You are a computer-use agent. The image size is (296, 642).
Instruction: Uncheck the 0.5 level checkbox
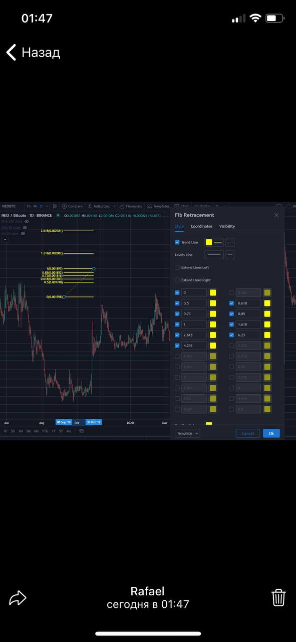[x=177, y=303]
